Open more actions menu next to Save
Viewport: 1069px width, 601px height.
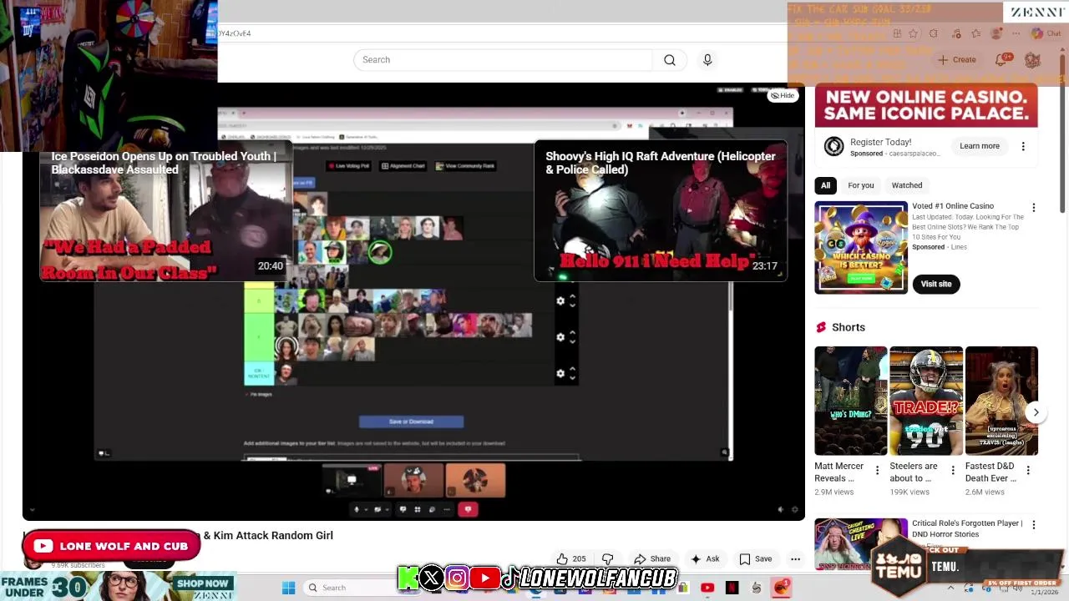[795, 559]
